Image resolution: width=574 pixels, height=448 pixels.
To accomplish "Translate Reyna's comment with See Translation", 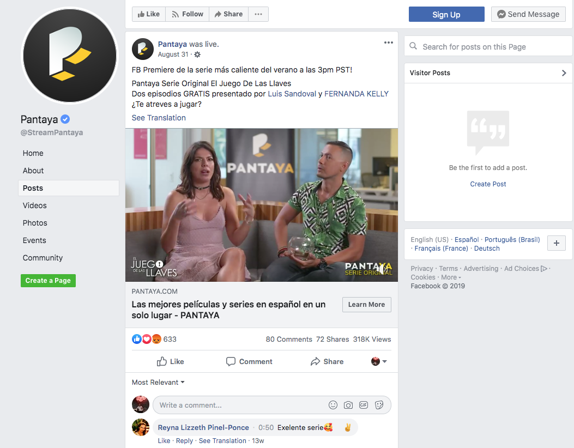I will click(222, 441).
